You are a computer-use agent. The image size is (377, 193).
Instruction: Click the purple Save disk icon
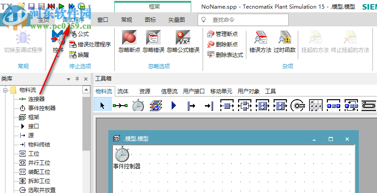[x=31, y=6]
